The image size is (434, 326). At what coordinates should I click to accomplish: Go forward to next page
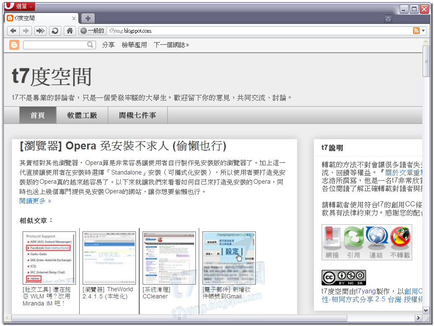click(26, 31)
